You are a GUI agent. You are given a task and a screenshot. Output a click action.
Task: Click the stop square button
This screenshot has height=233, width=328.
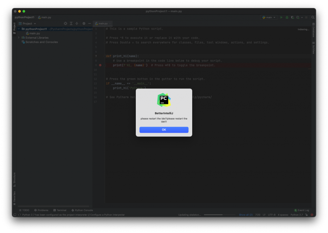[x=307, y=18]
